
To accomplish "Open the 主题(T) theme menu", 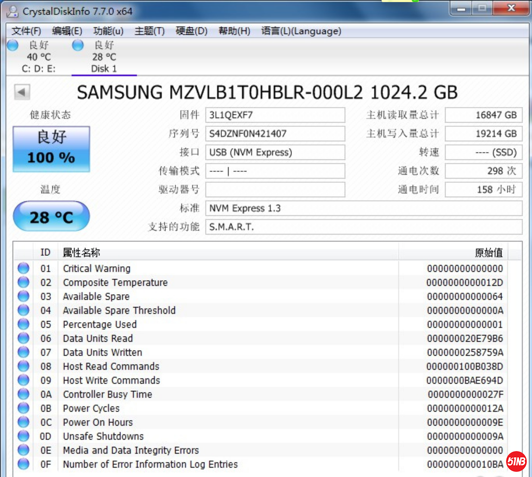I will point(149,31).
